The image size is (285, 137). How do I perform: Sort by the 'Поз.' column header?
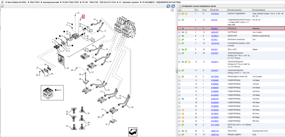point(197,10)
